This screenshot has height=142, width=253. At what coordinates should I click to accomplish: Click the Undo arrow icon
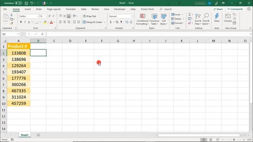pos(32,3)
